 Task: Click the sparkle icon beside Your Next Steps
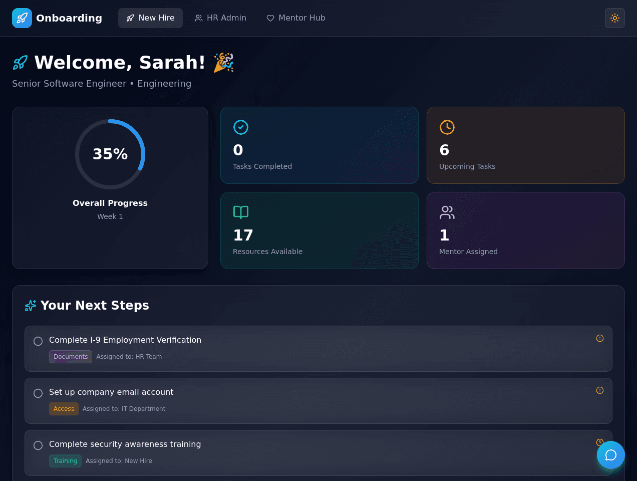click(x=31, y=306)
